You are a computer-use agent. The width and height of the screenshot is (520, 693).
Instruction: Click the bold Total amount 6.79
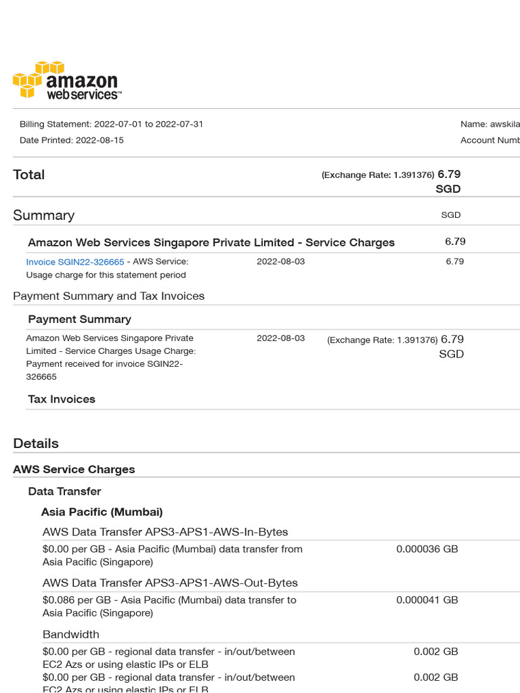click(449, 174)
